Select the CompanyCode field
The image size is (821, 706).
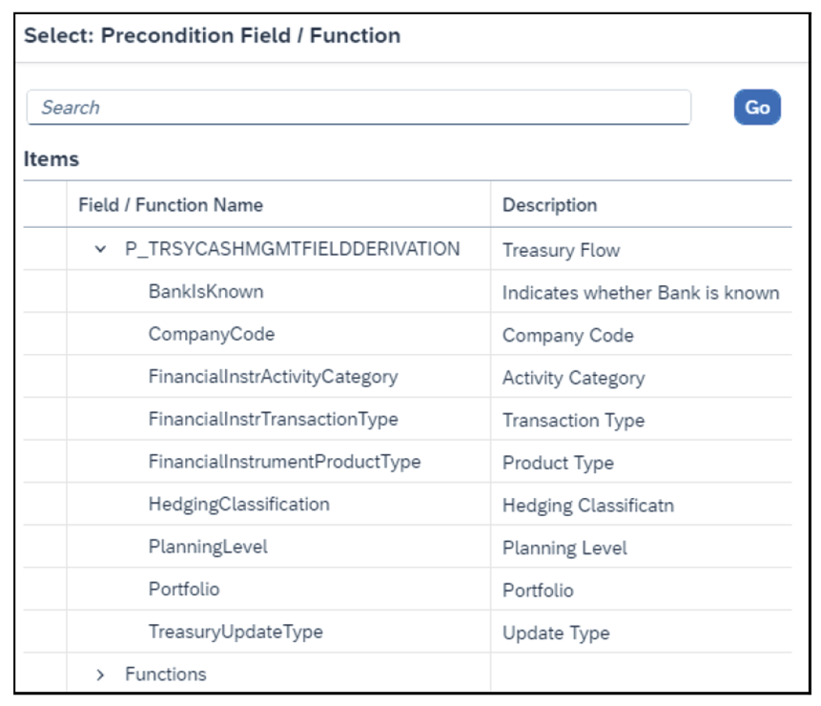click(x=212, y=334)
